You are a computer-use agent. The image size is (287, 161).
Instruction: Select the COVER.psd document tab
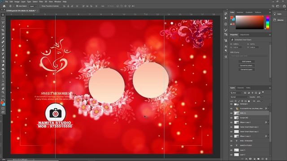coord(21,11)
